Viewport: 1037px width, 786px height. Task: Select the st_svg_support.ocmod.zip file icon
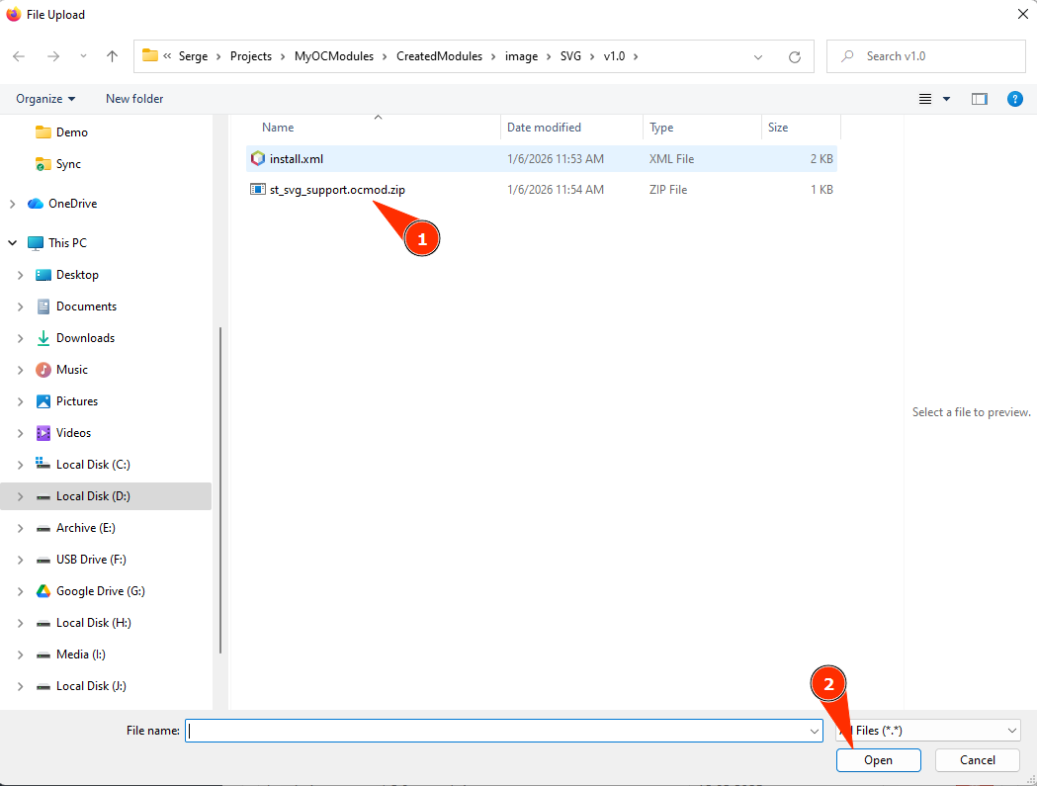tap(257, 189)
